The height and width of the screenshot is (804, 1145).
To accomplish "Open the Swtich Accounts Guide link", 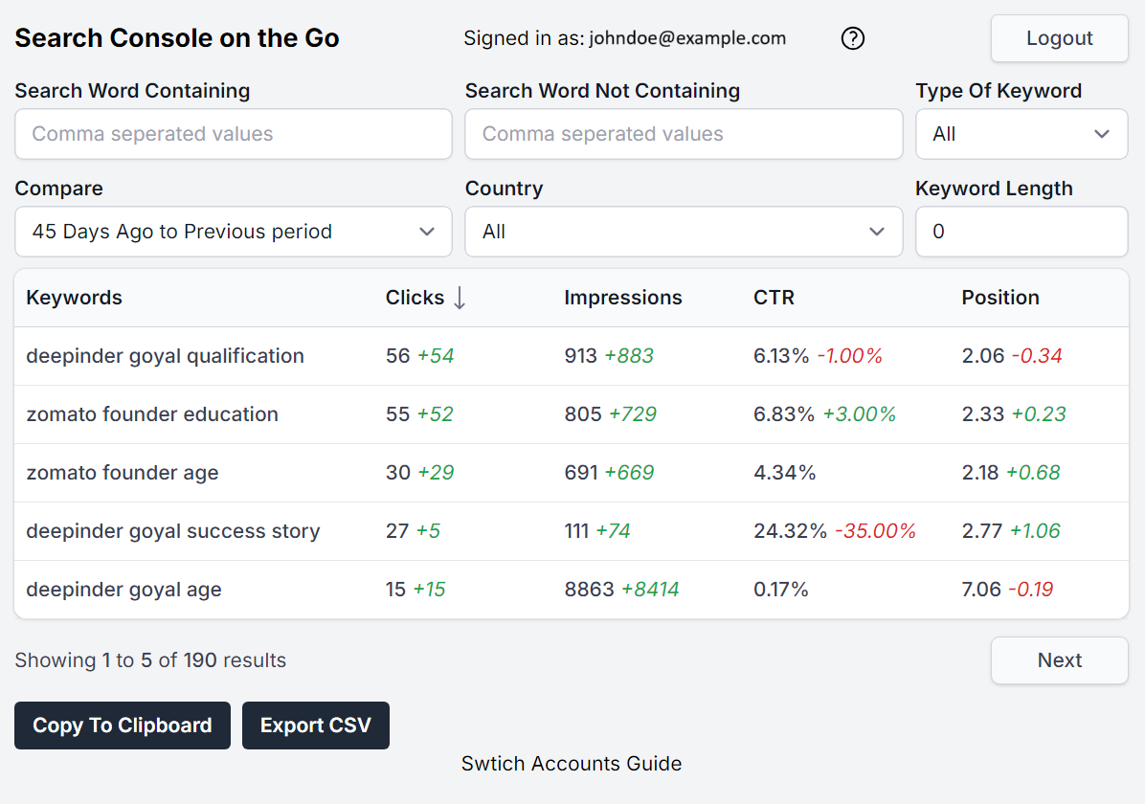I will click(572, 764).
